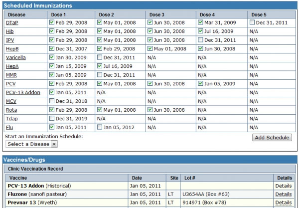Check DTaP Dose 5 Dec 31, 2011
299x208 pixels.
(x=252, y=22)
